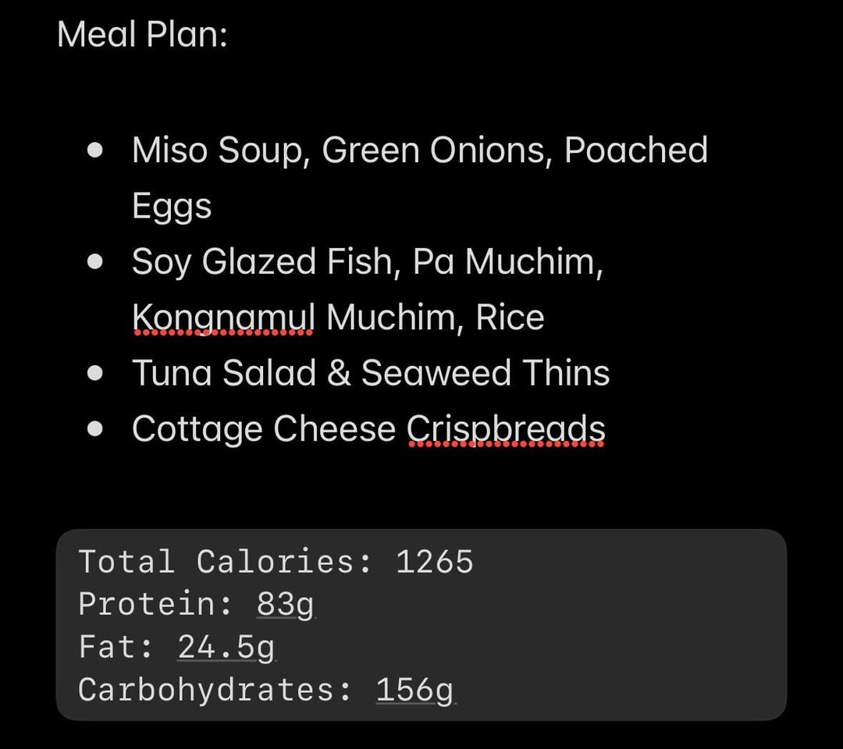This screenshot has height=749, width=843.
Task: Open the underlined 83g protein value
Action: [286, 604]
